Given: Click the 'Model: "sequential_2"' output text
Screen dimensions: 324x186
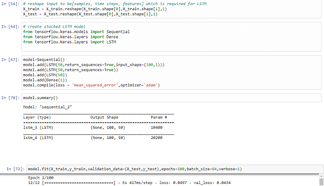Looking at the screenshot, I should pyautogui.click(x=47, y=107).
